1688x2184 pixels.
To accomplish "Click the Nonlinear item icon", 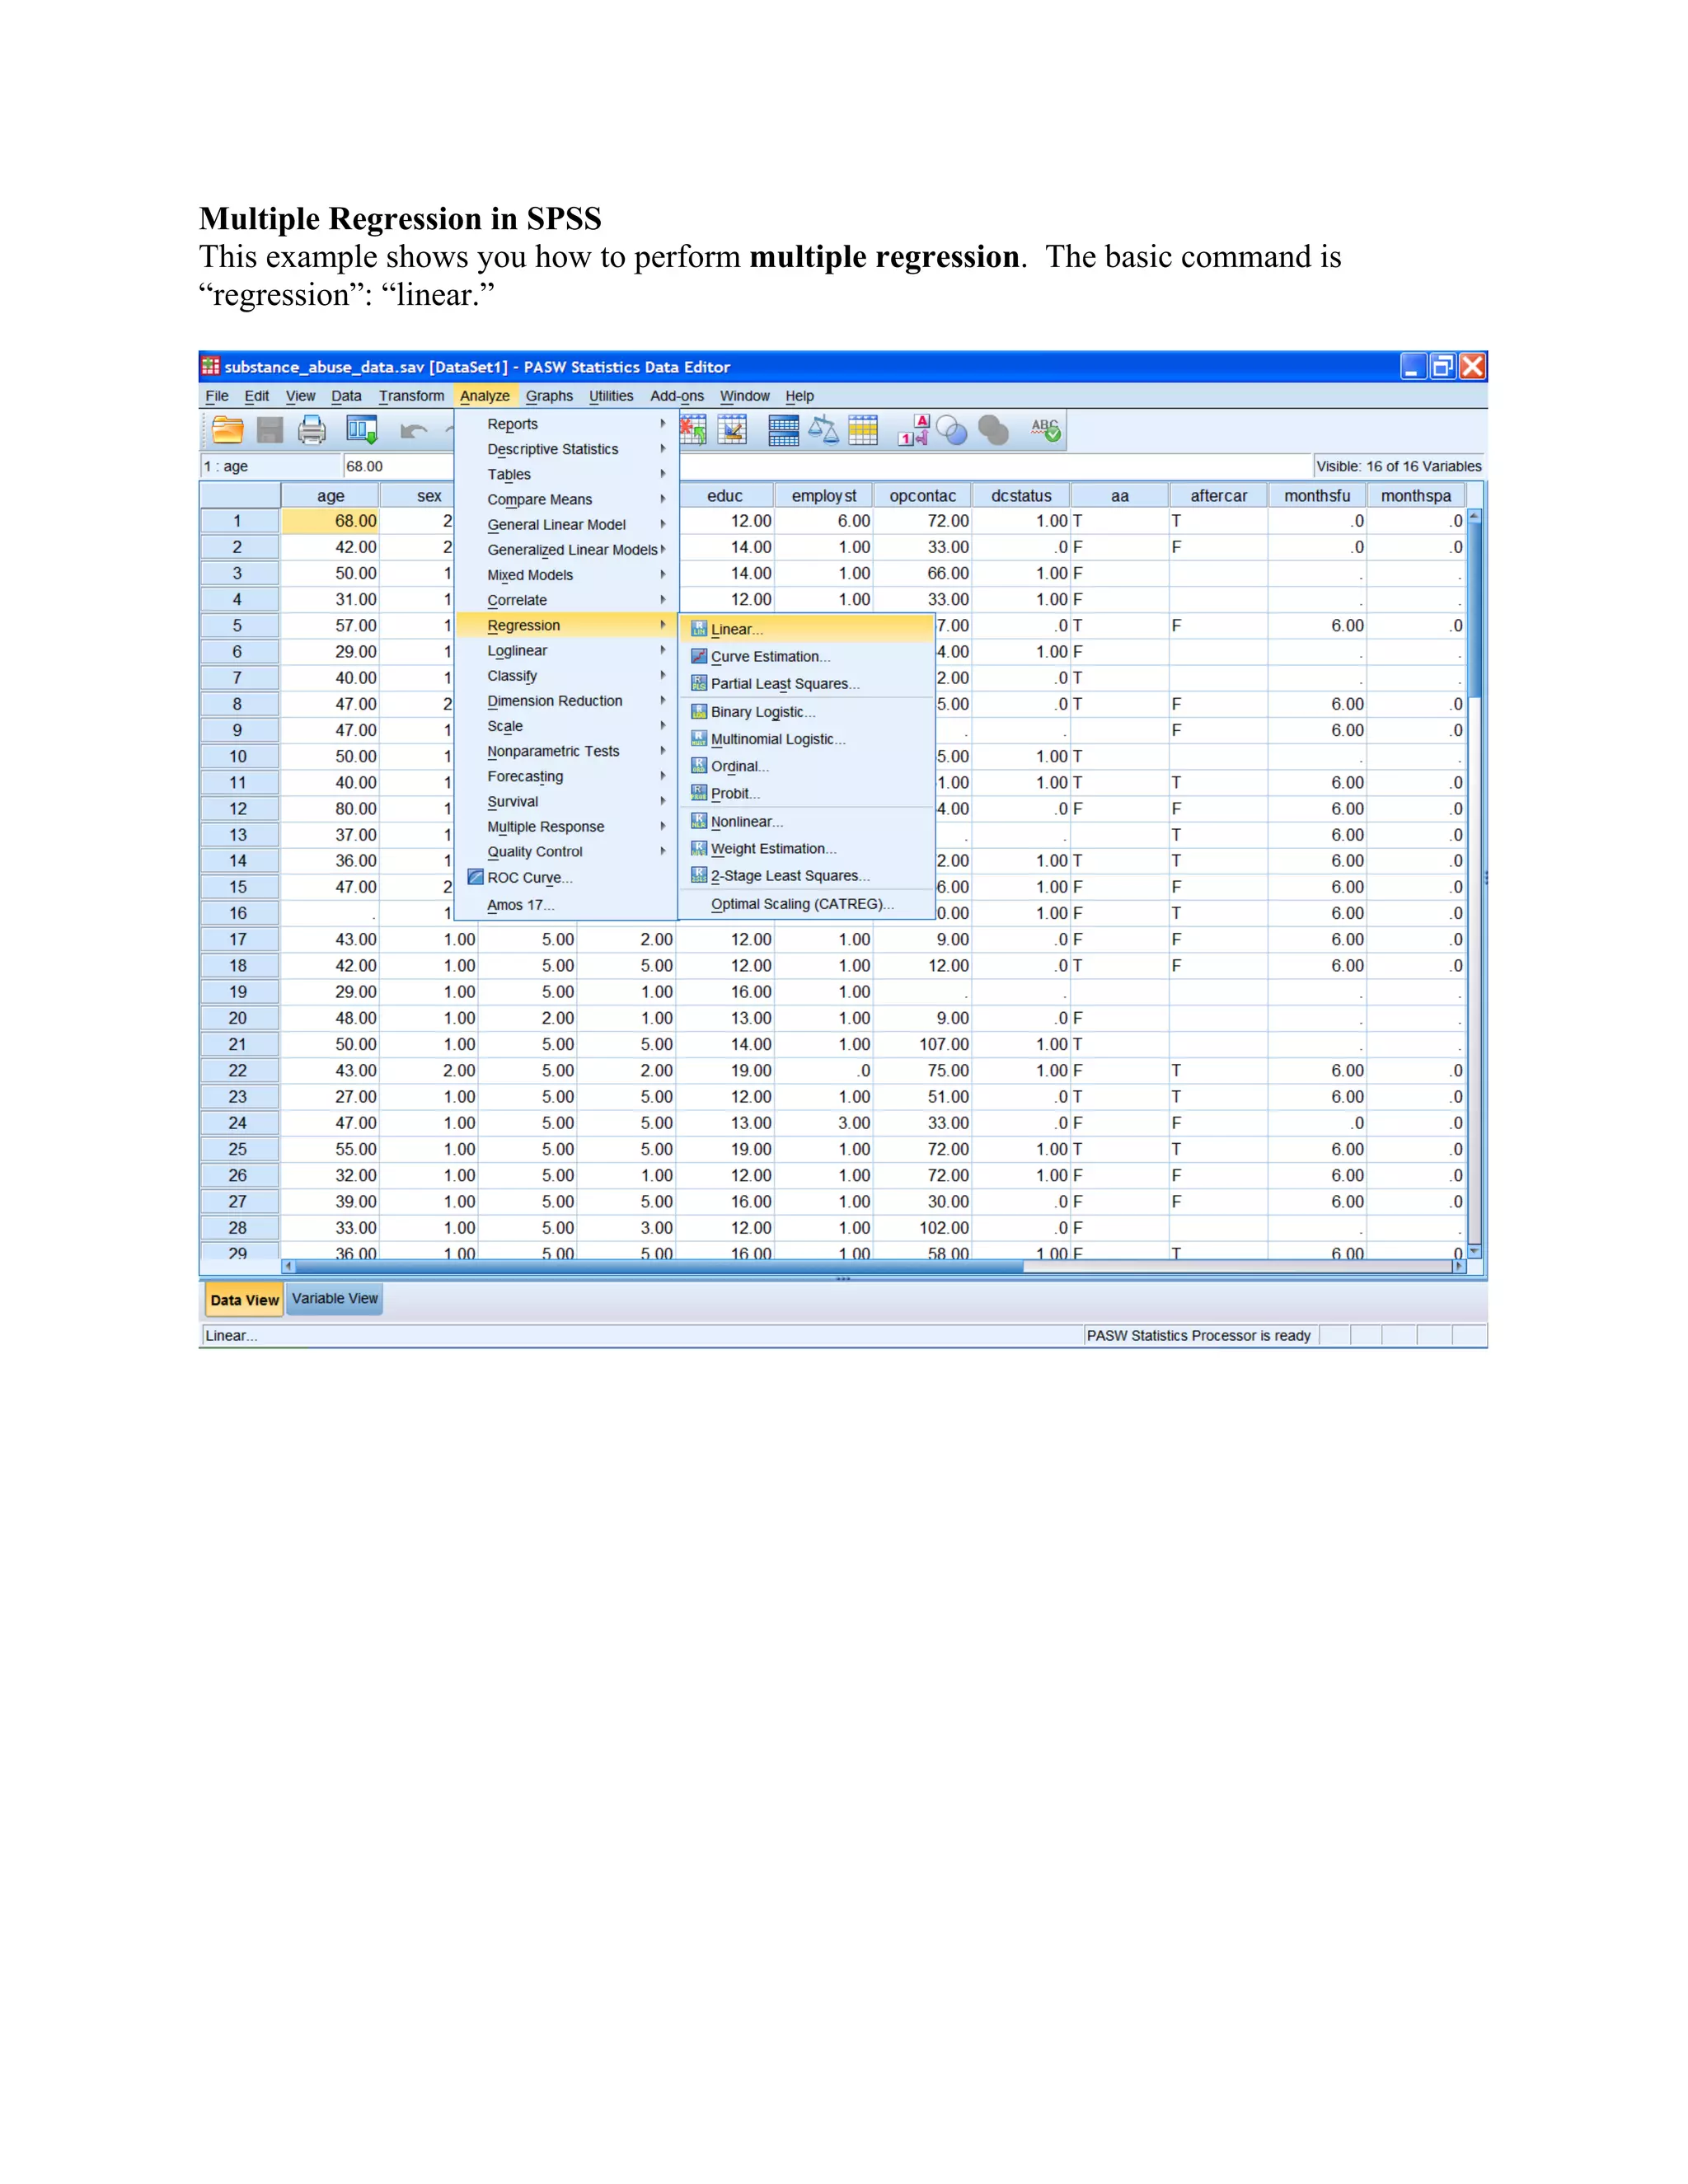I will [x=699, y=821].
